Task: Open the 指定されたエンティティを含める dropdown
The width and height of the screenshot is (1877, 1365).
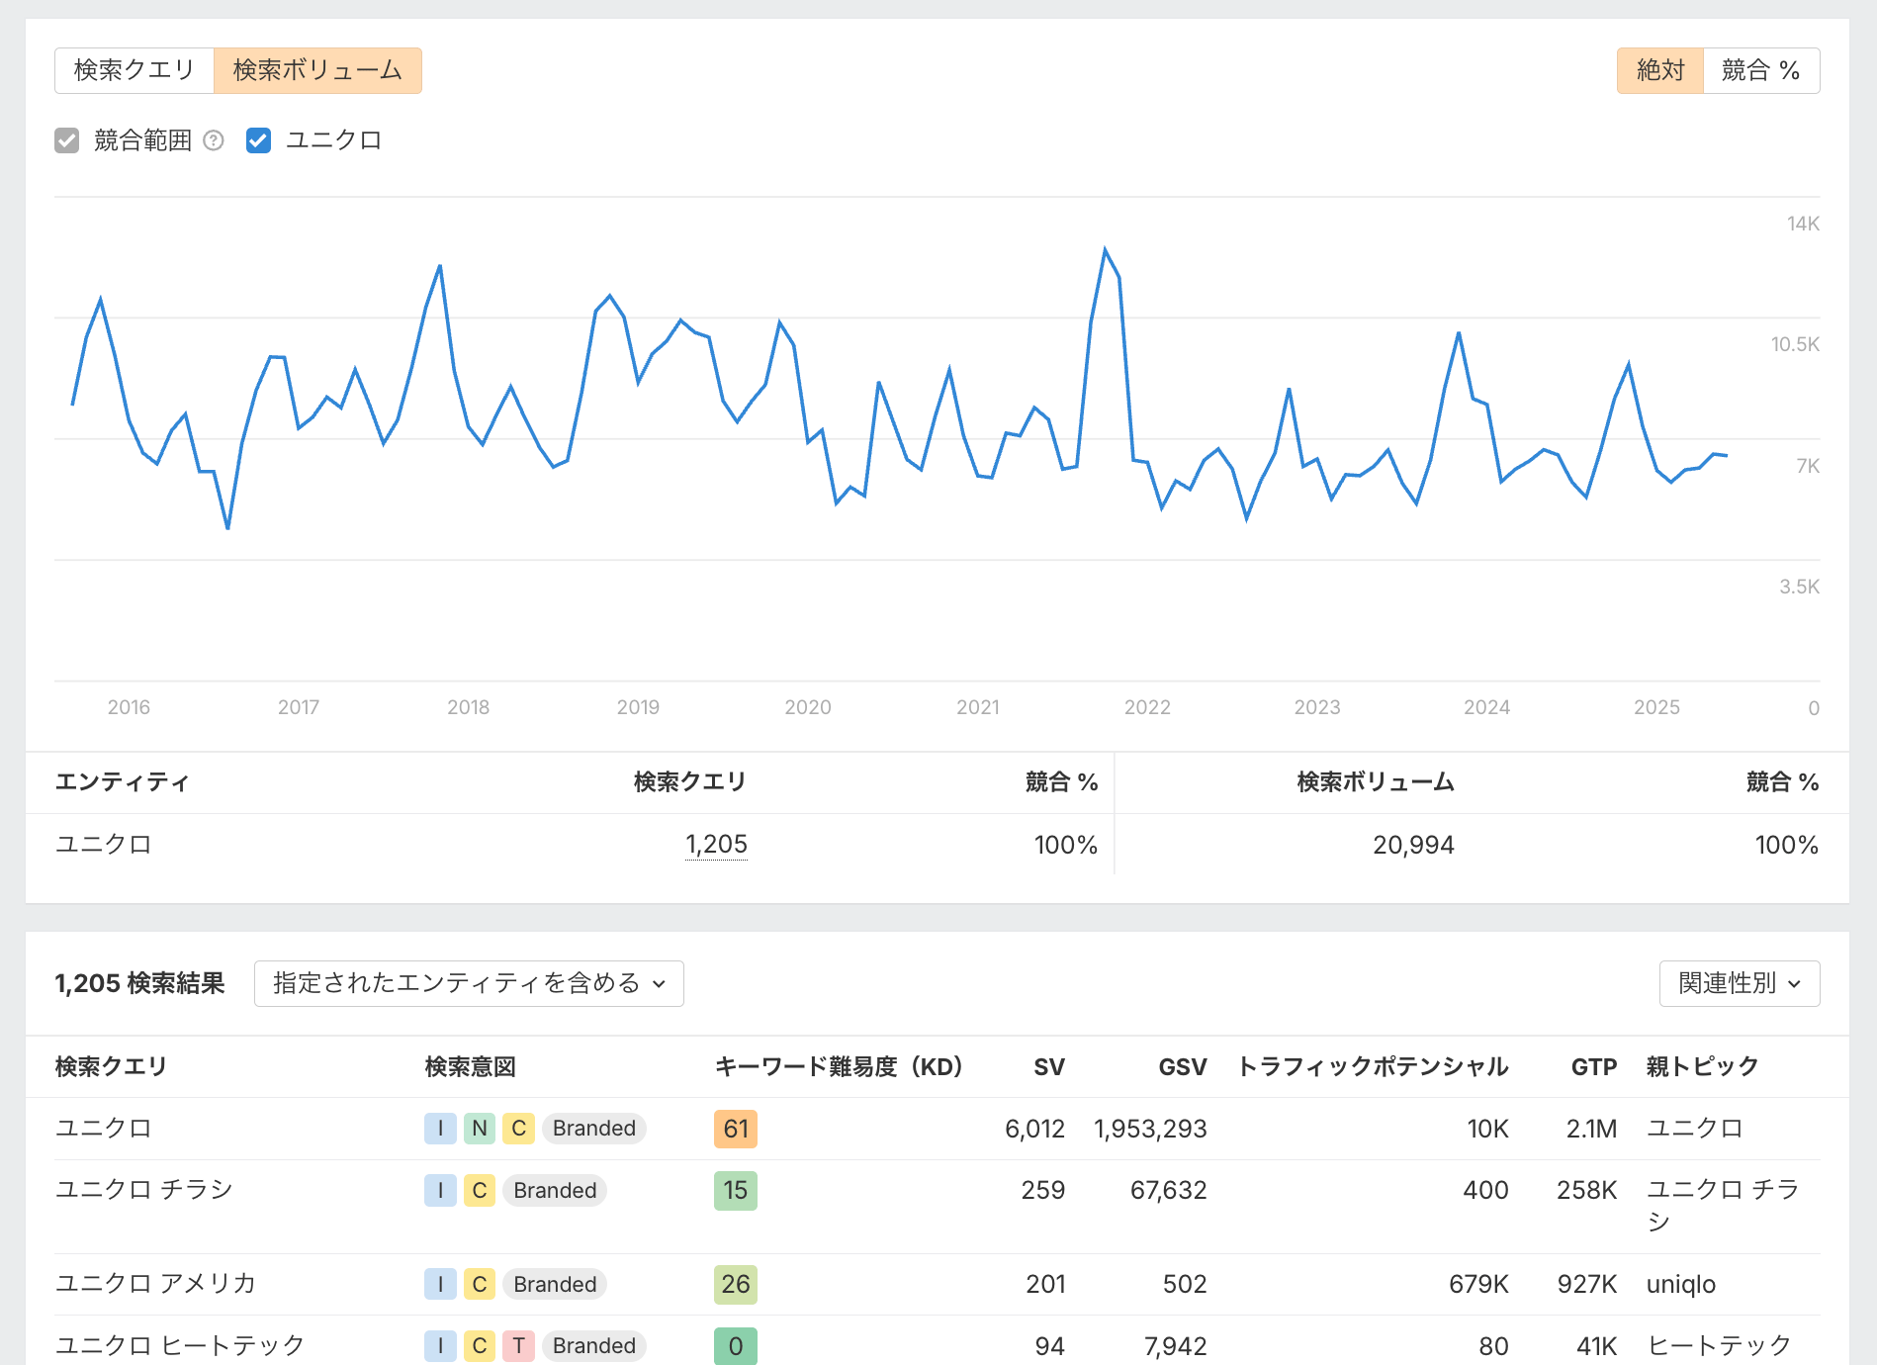Action: (x=469, y=983)
